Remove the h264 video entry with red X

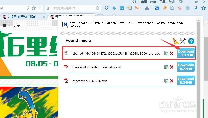pyautogui.click(x=172, y=53)
